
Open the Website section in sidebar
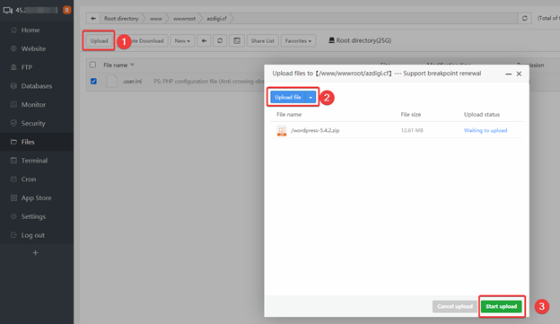(x=33, y=48)
